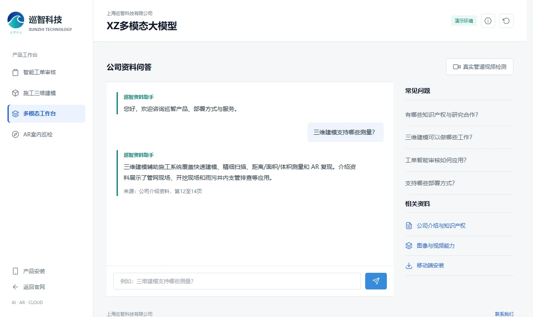Click the 相关资料 panel heading

pyautogui.click(x=418, y=204)
